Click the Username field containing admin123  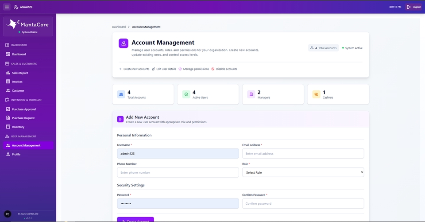coord(178,153)
